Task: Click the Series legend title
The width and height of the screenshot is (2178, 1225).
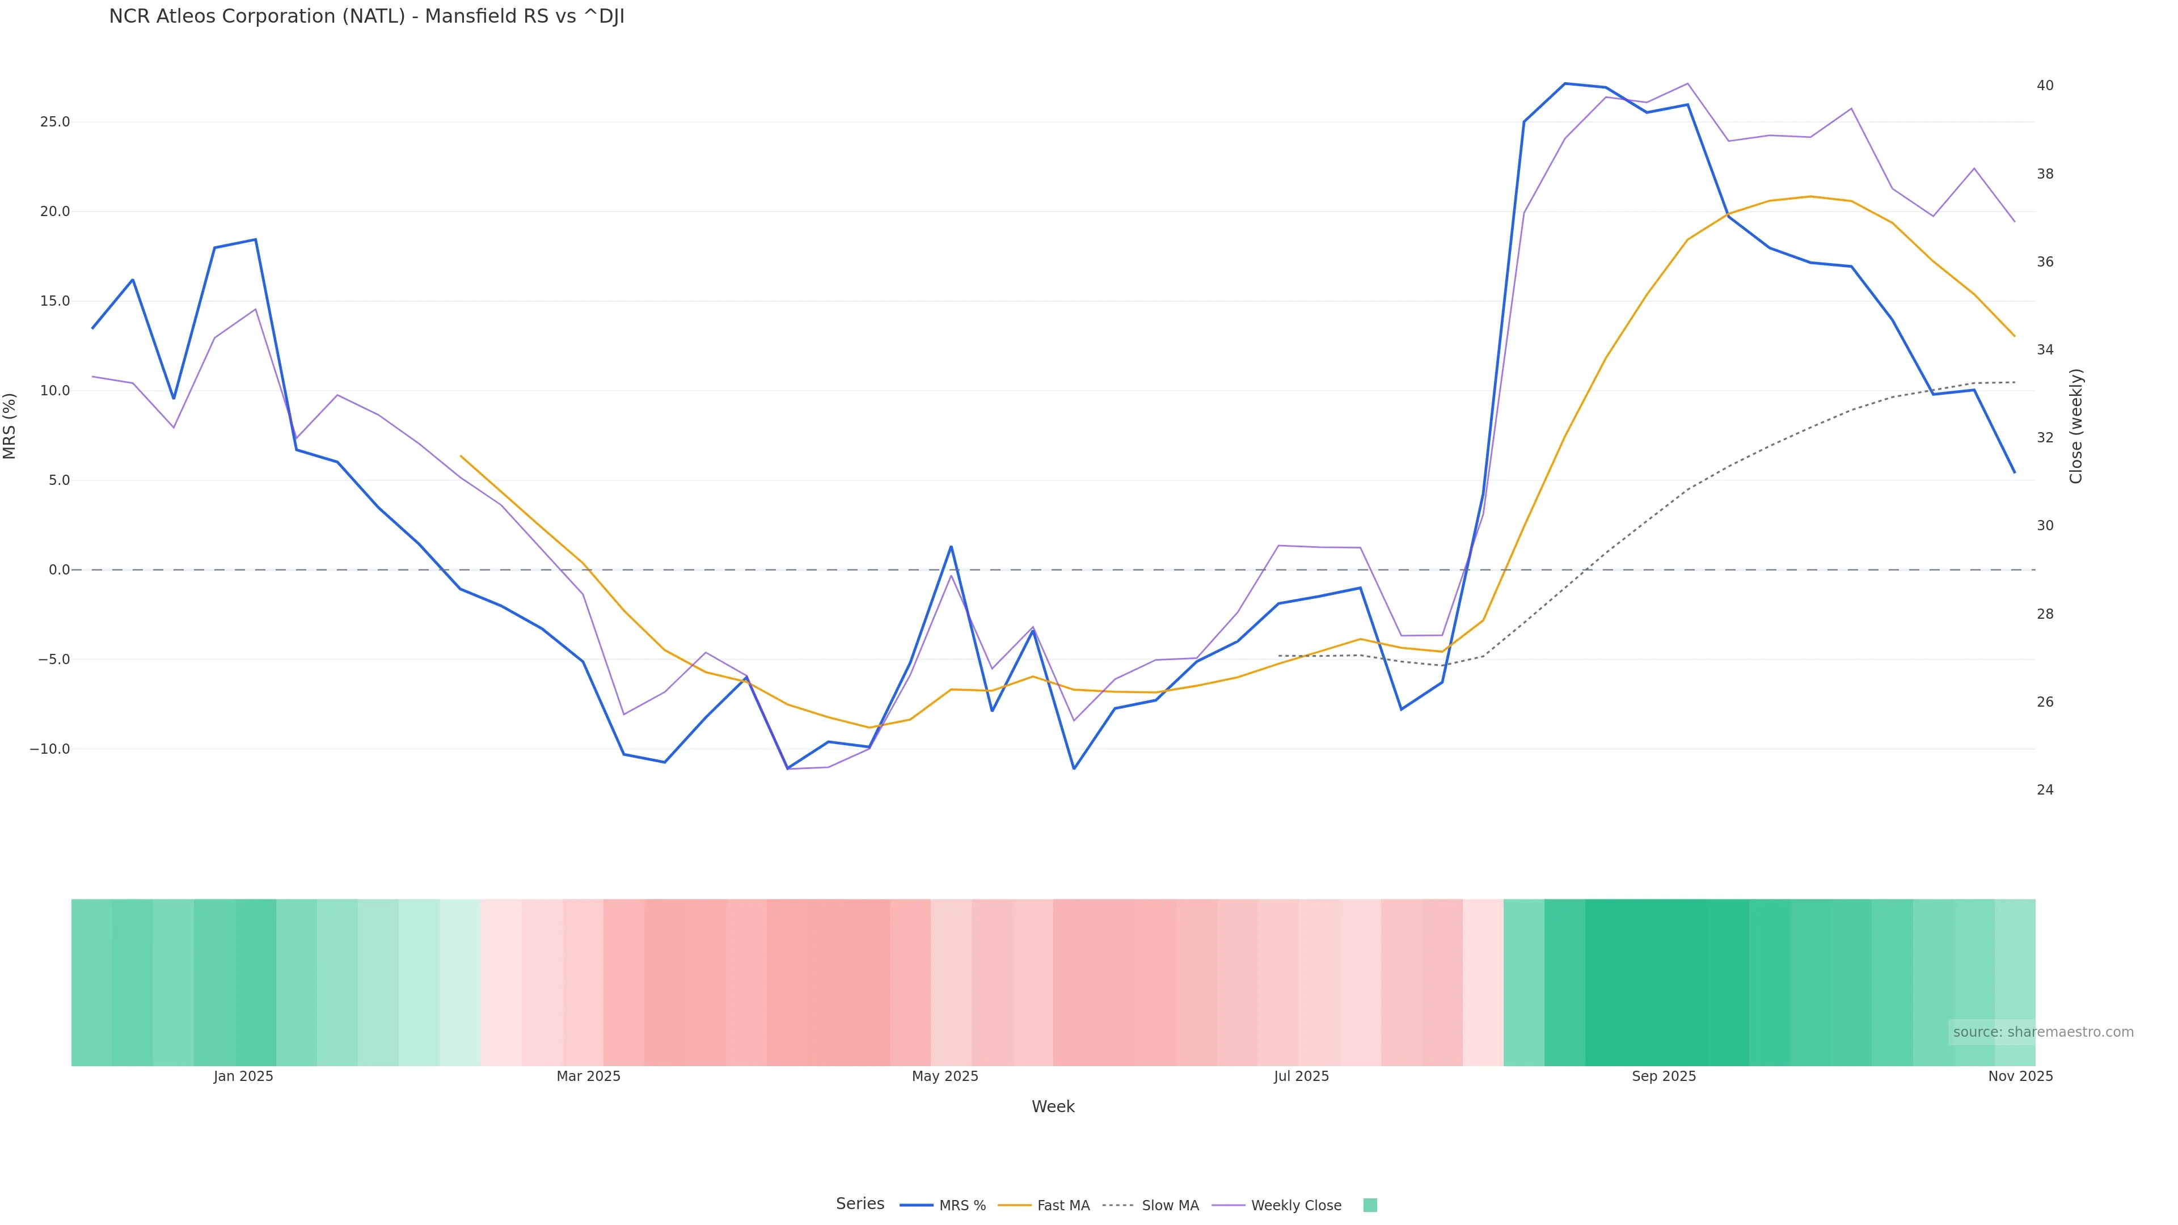Action: tap(860, 1204)
